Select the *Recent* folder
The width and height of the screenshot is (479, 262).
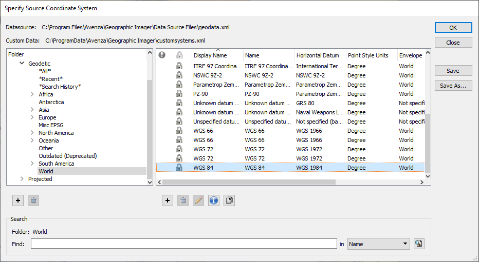51,79
